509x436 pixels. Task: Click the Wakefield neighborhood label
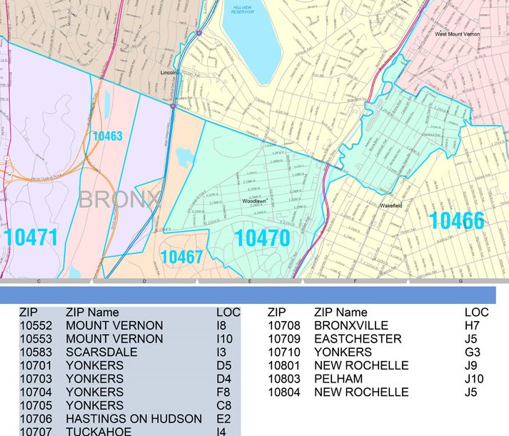(391, 205)
